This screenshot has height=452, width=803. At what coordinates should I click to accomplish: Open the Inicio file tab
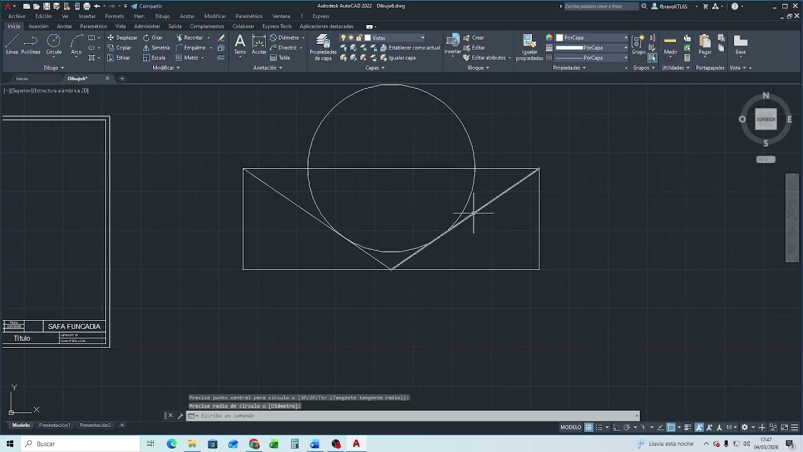(22, 78)
